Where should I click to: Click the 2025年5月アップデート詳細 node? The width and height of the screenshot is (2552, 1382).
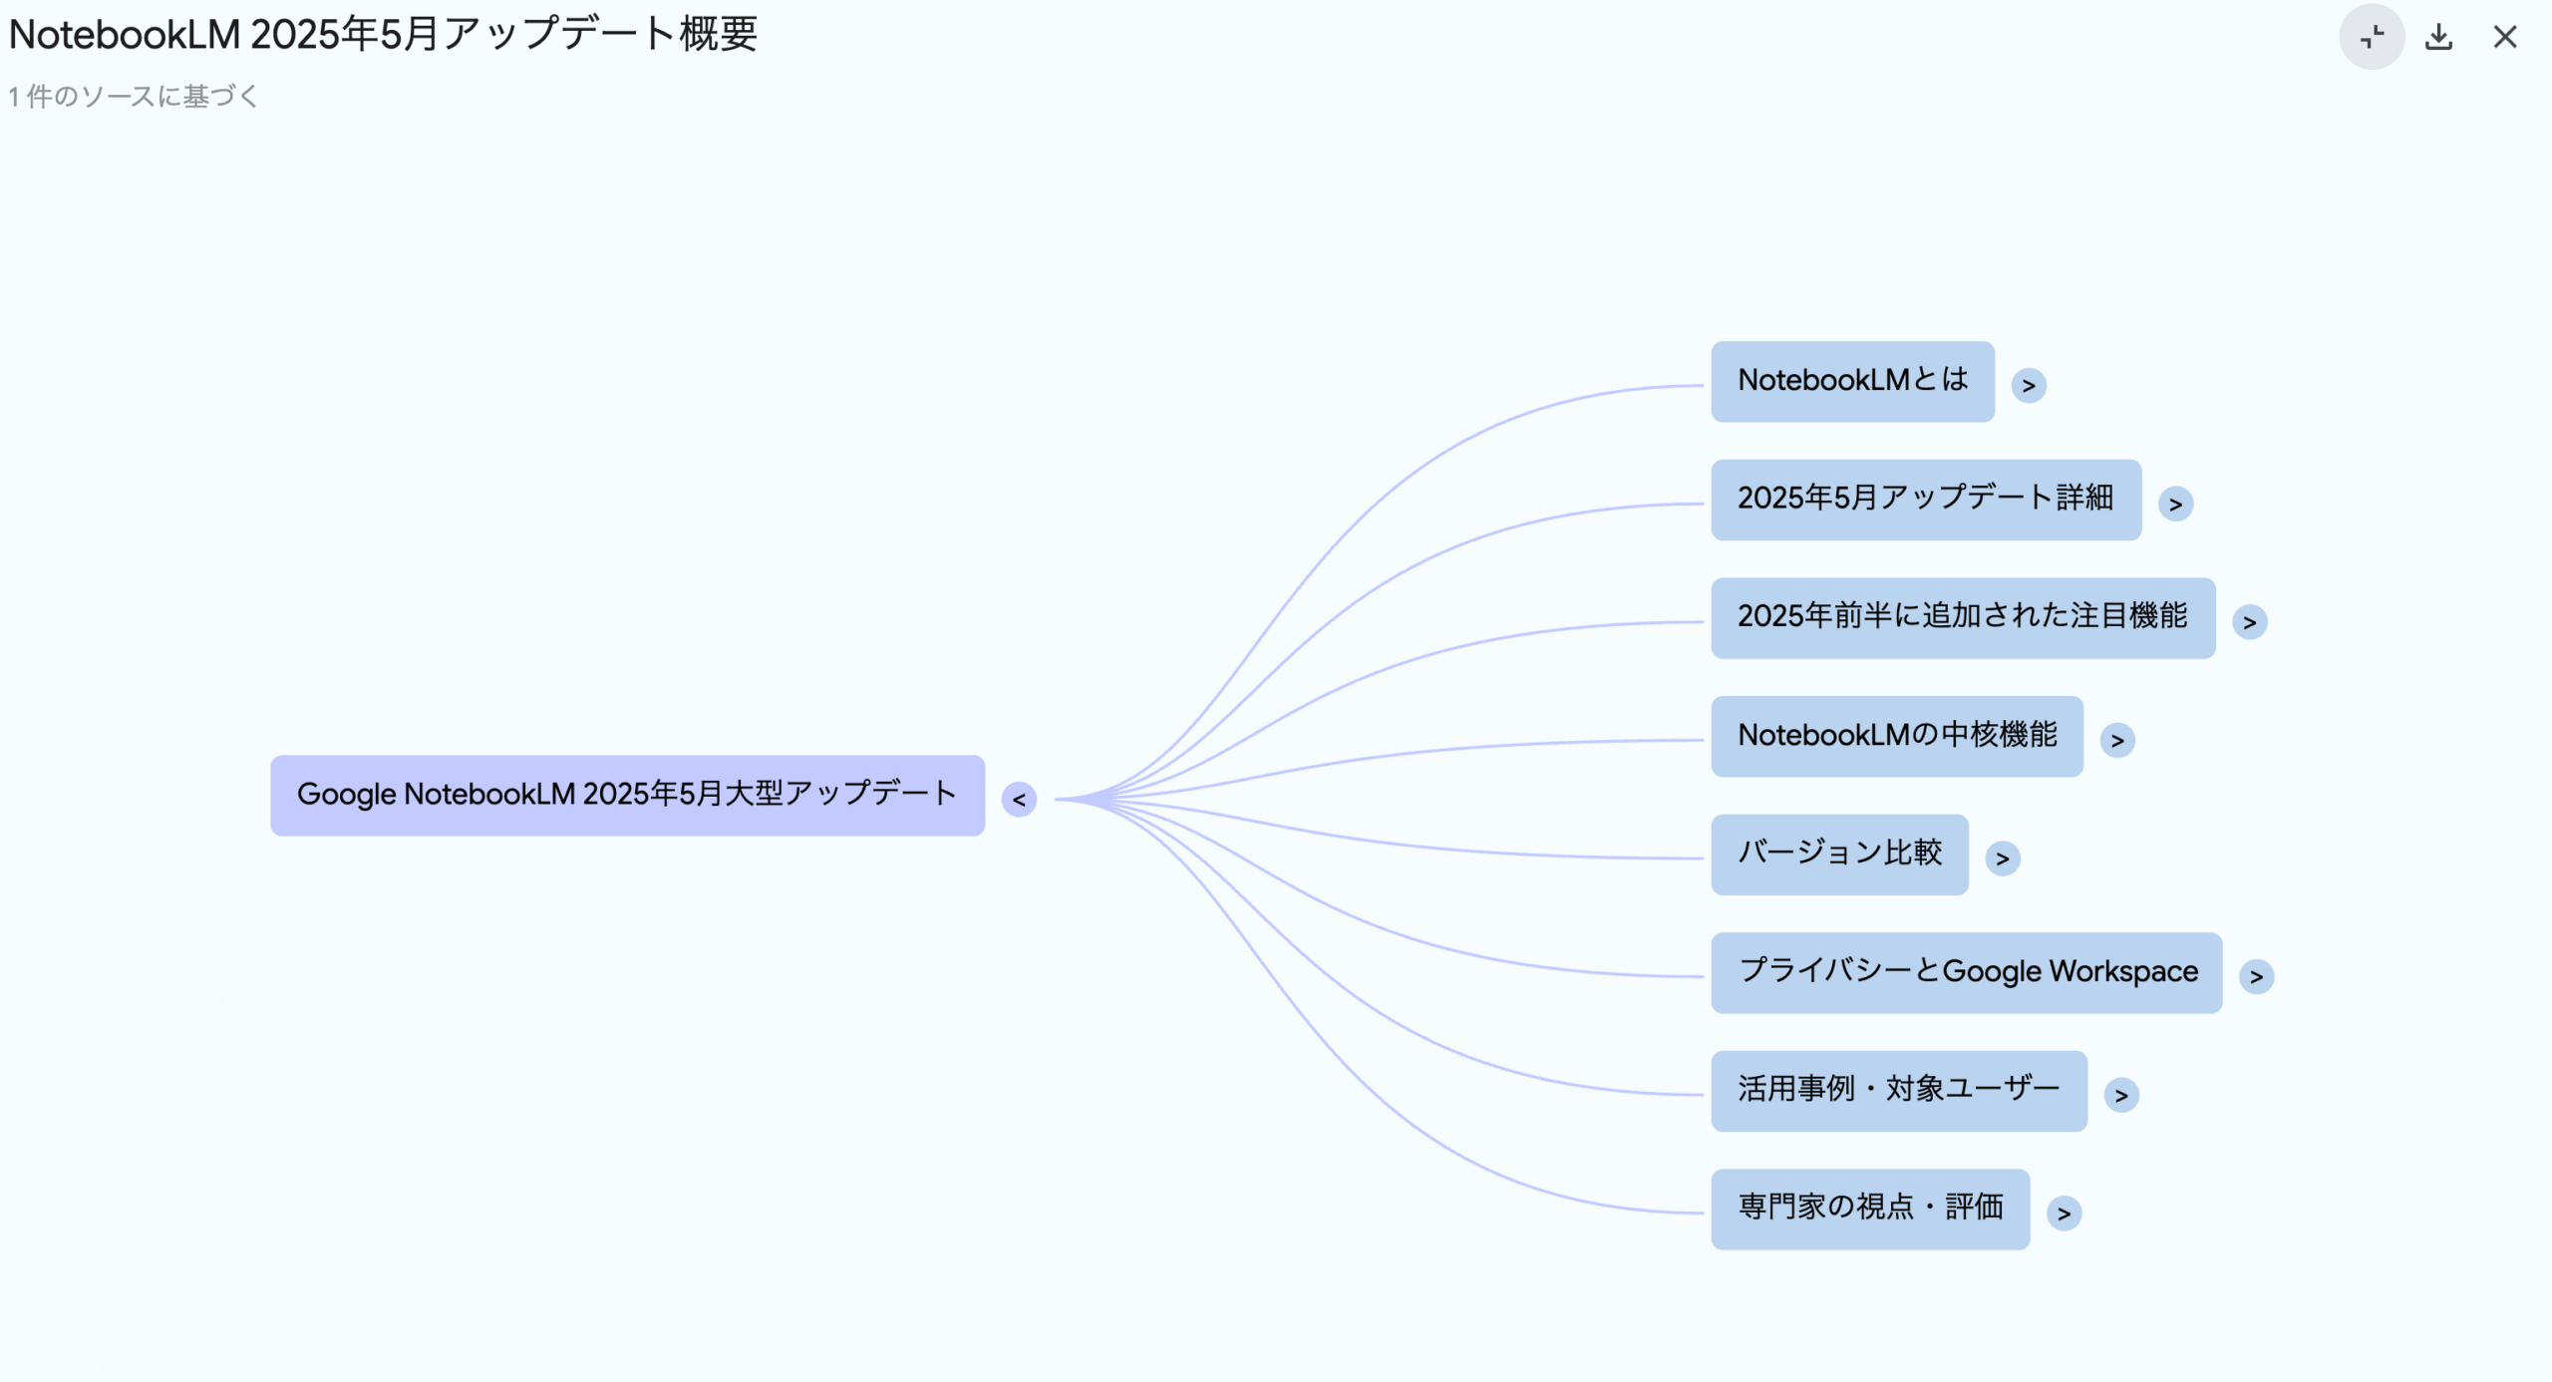tap(1925, 500)
